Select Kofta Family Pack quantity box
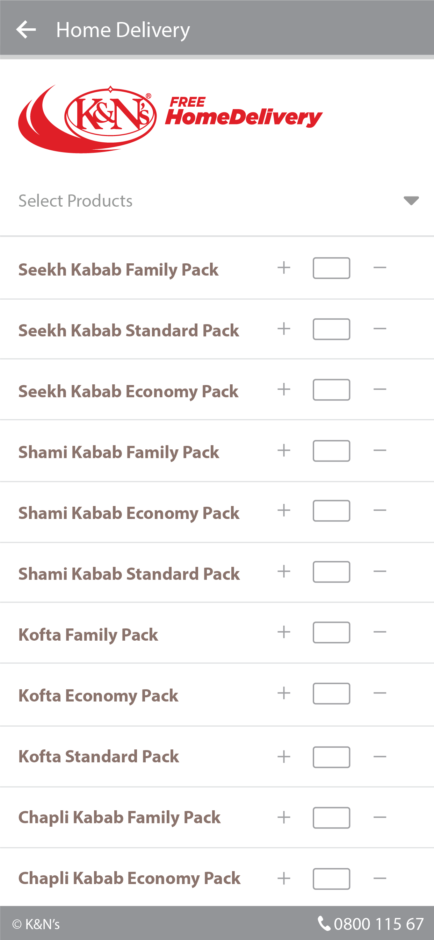 [332, 632]
